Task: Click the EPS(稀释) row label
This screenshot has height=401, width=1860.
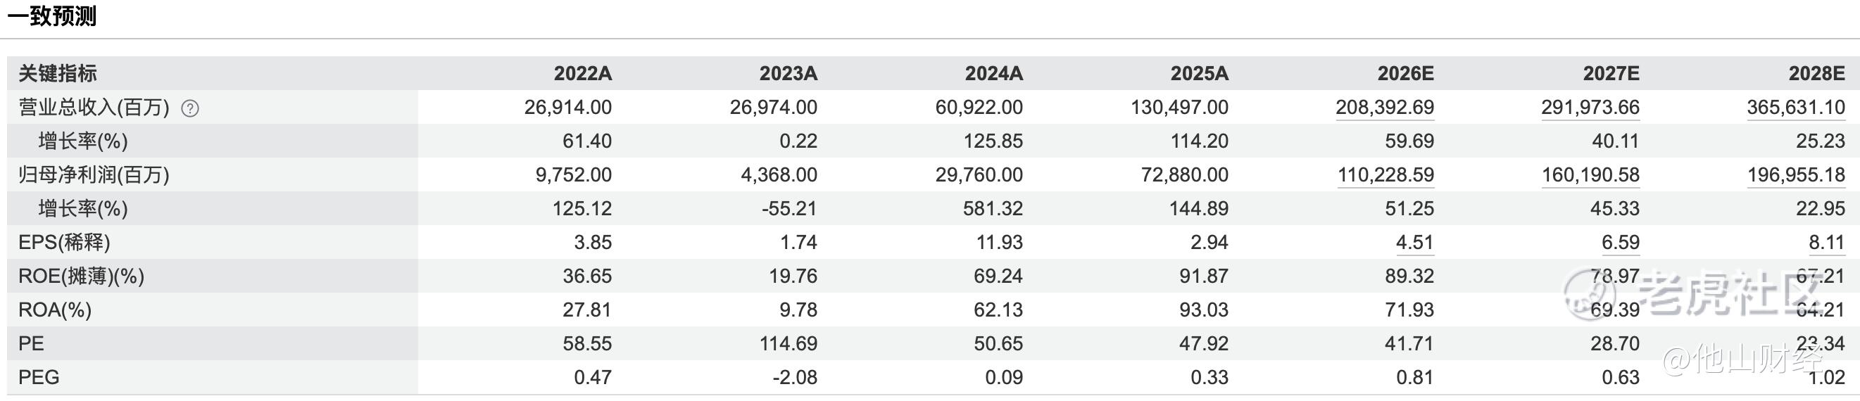Action: pyautogui.click(x=64, y=242)
